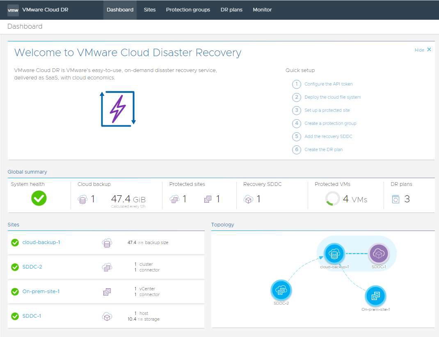Click the '47.4 GiB backup size' text
The image size is (439, 337).
(148, 242)
